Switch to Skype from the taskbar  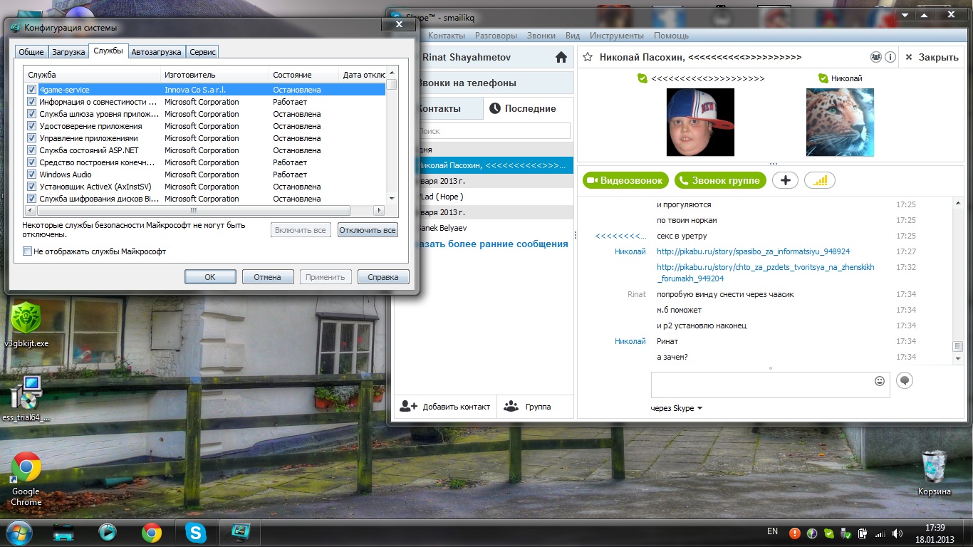point(196,532)
